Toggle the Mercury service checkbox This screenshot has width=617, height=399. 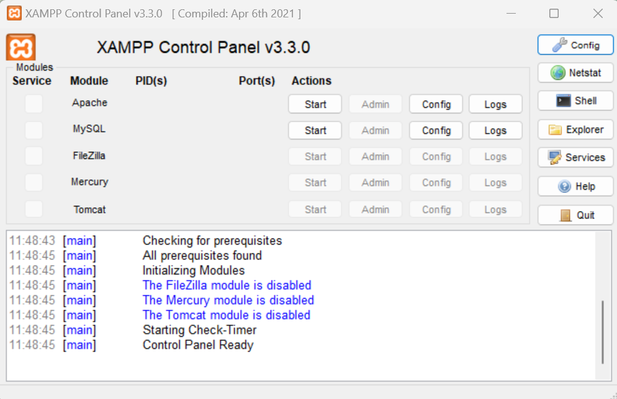[x=34, y=182]
